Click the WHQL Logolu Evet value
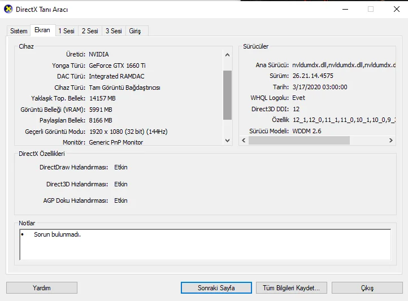This screenshot has height=301, width=408. tap(298, 98)
